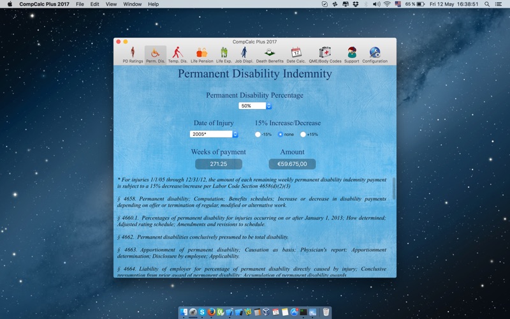Open the Window menu
This screenshot has height=319, width=510.
click(133, 4)
